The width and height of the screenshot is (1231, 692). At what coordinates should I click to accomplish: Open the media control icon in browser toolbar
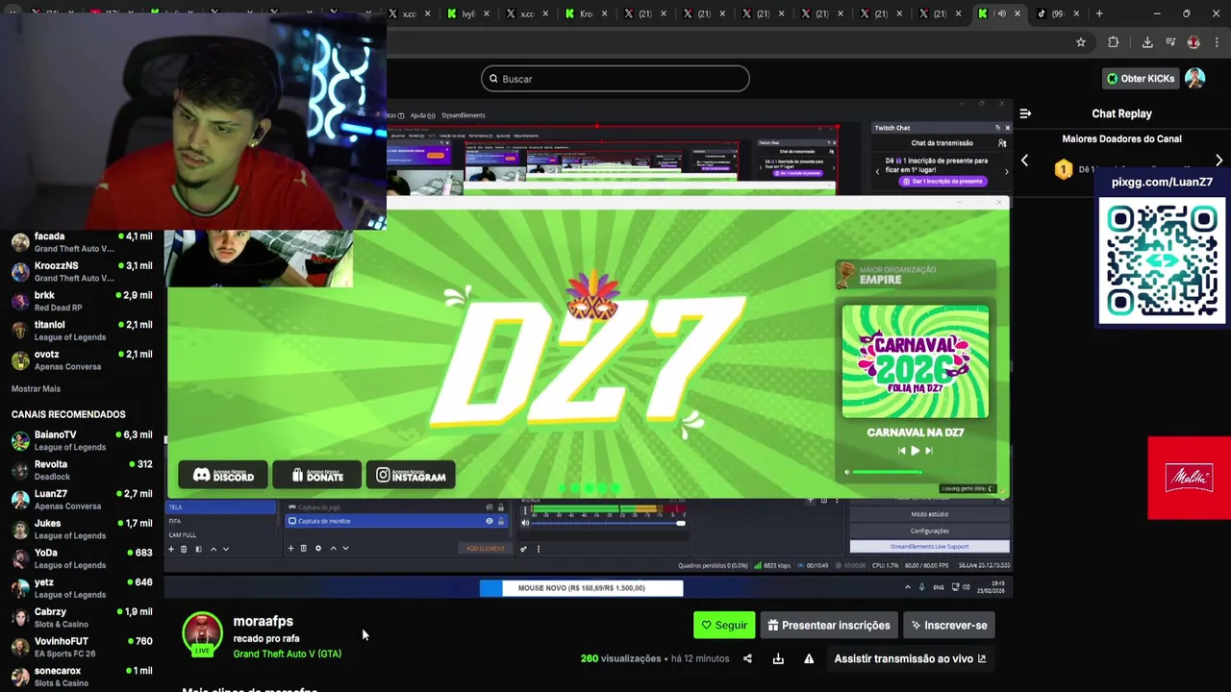[x=1170, y=42]
